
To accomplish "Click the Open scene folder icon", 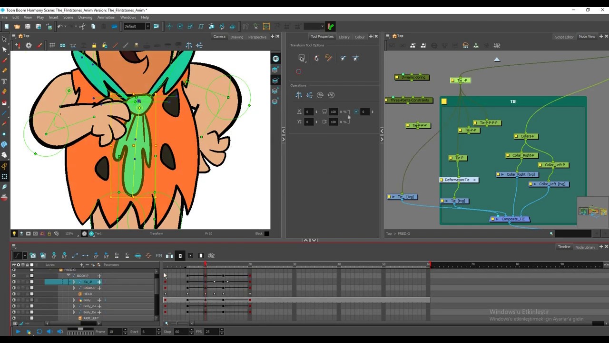I will click(17, 26).
